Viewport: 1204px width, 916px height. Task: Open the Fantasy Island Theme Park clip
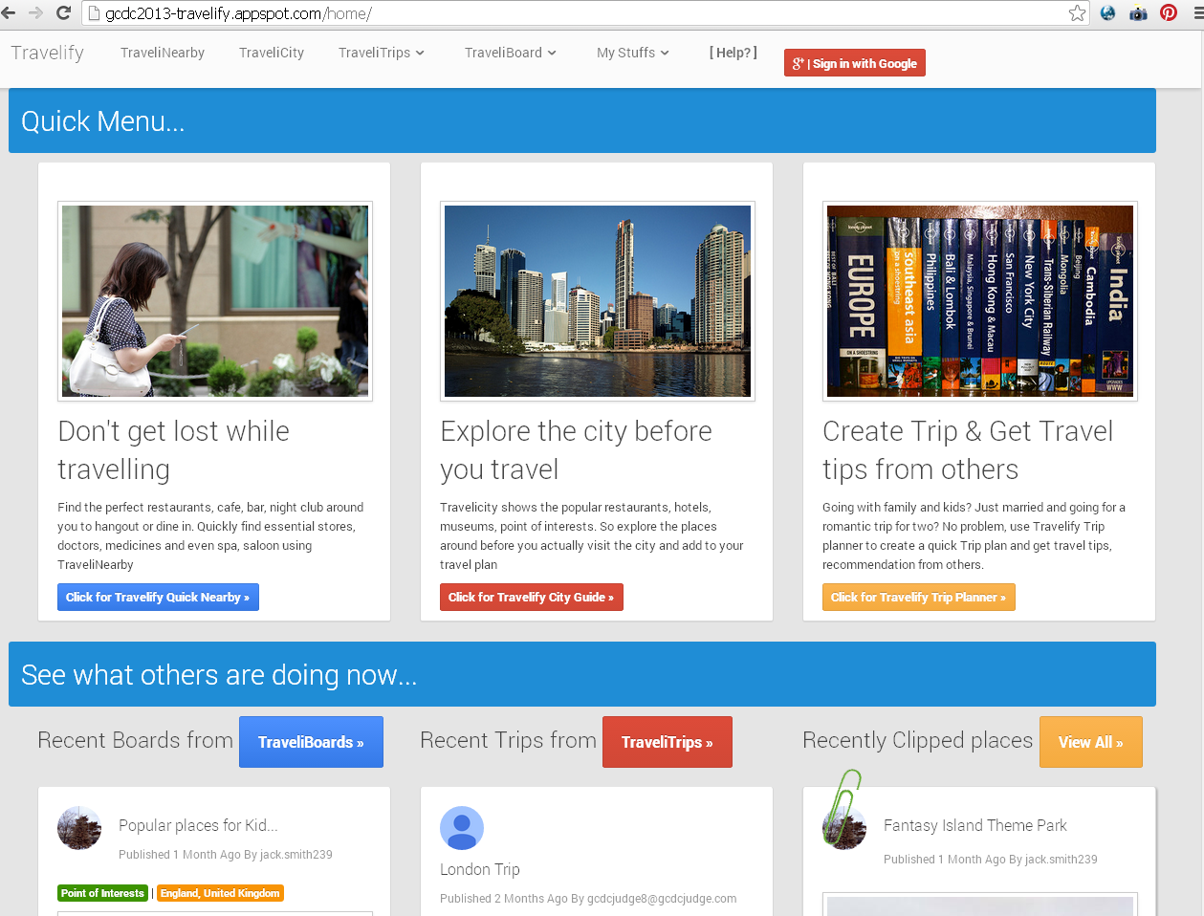(975, 825)
